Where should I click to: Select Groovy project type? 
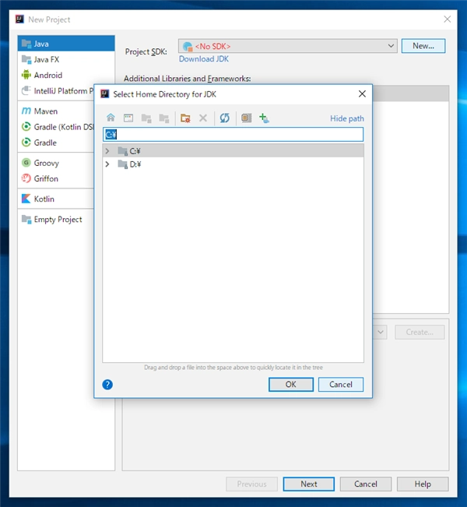[x=56, y=163]
